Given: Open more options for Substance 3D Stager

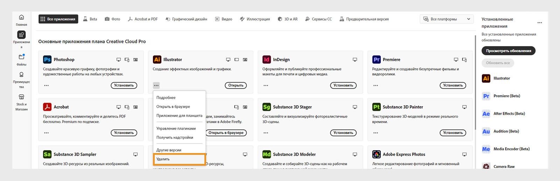Looking at the screenshot, I should [266, 133].
